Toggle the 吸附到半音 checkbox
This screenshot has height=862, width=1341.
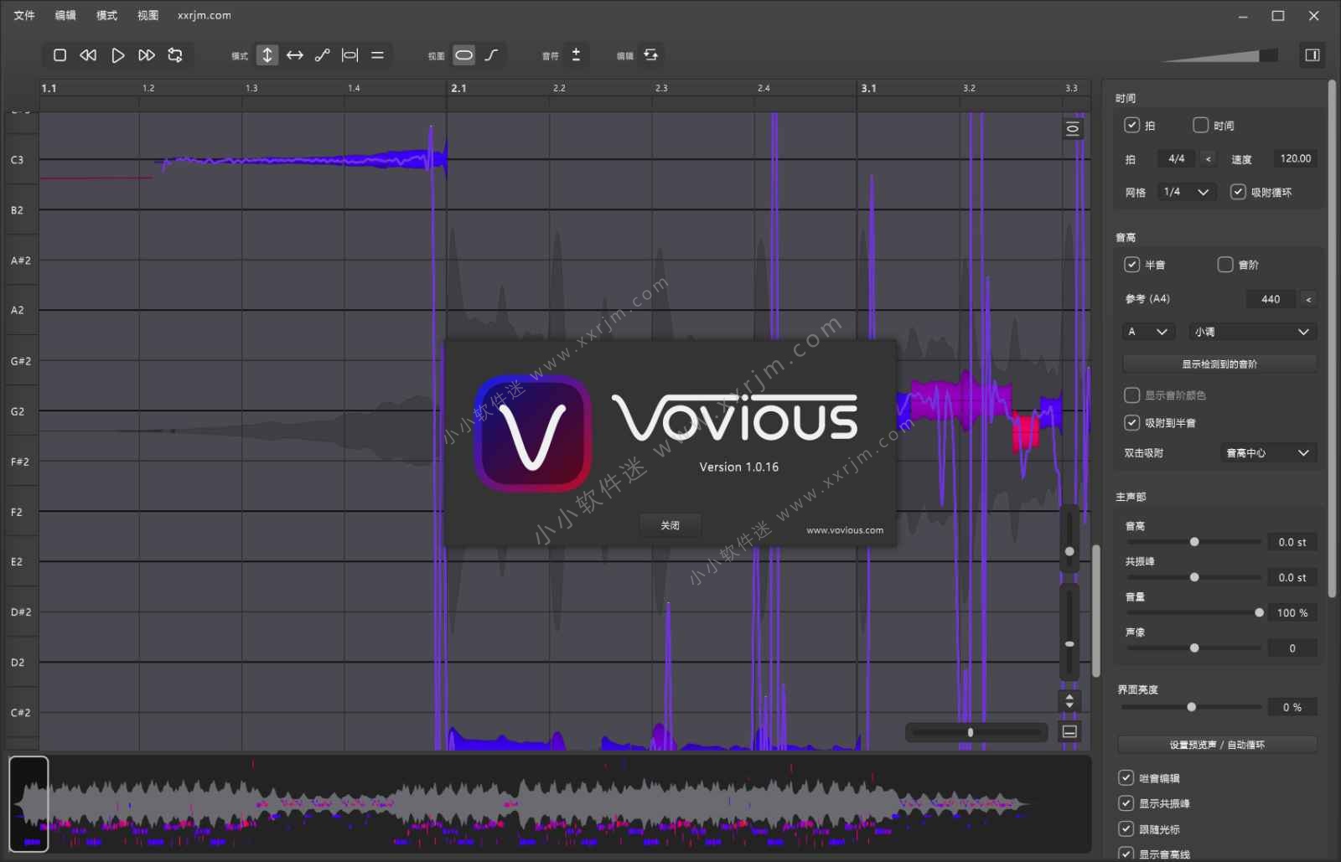tap(1131, 422)
